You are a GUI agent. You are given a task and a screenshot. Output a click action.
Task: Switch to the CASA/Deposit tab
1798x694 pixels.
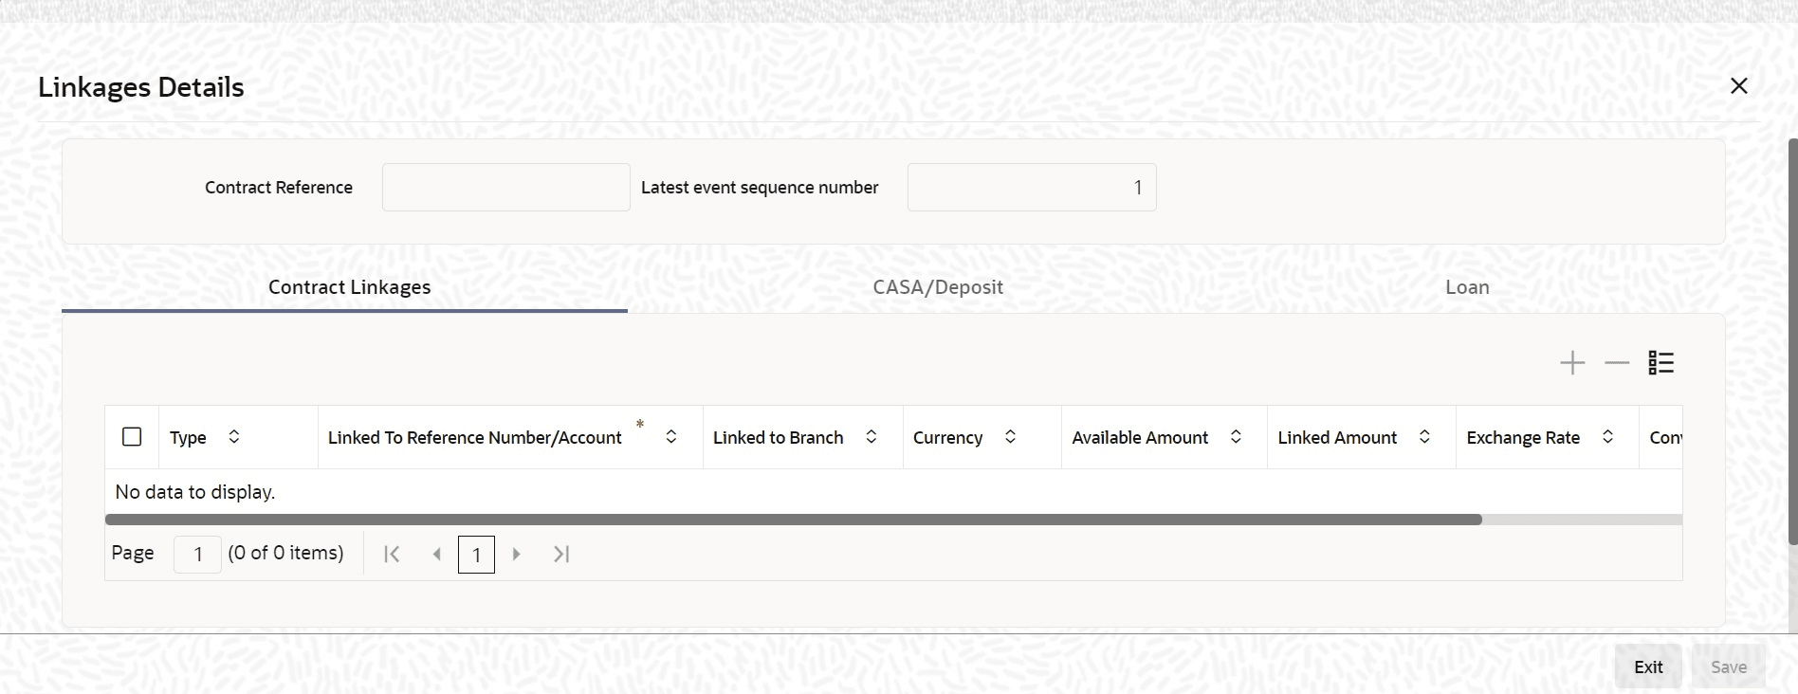(938, 287)
